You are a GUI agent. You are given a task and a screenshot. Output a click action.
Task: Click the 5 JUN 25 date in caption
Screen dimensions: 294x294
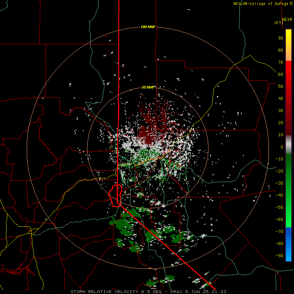(197, 292)
